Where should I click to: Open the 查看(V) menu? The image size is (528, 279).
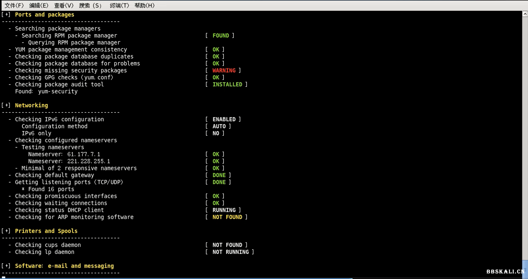(x=63, y=5)
